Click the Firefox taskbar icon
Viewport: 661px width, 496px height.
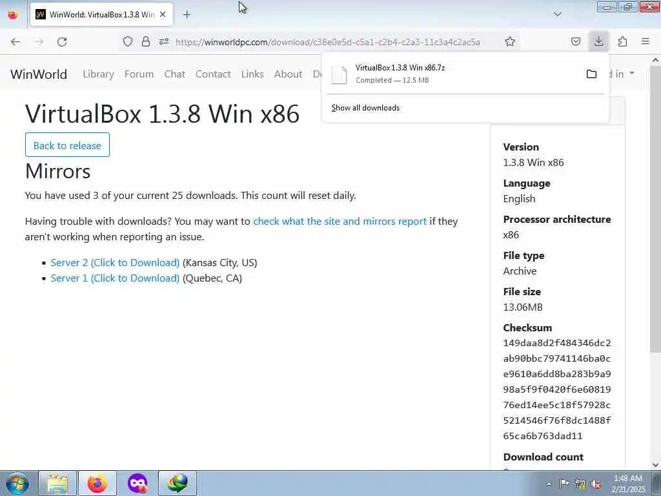97,483
